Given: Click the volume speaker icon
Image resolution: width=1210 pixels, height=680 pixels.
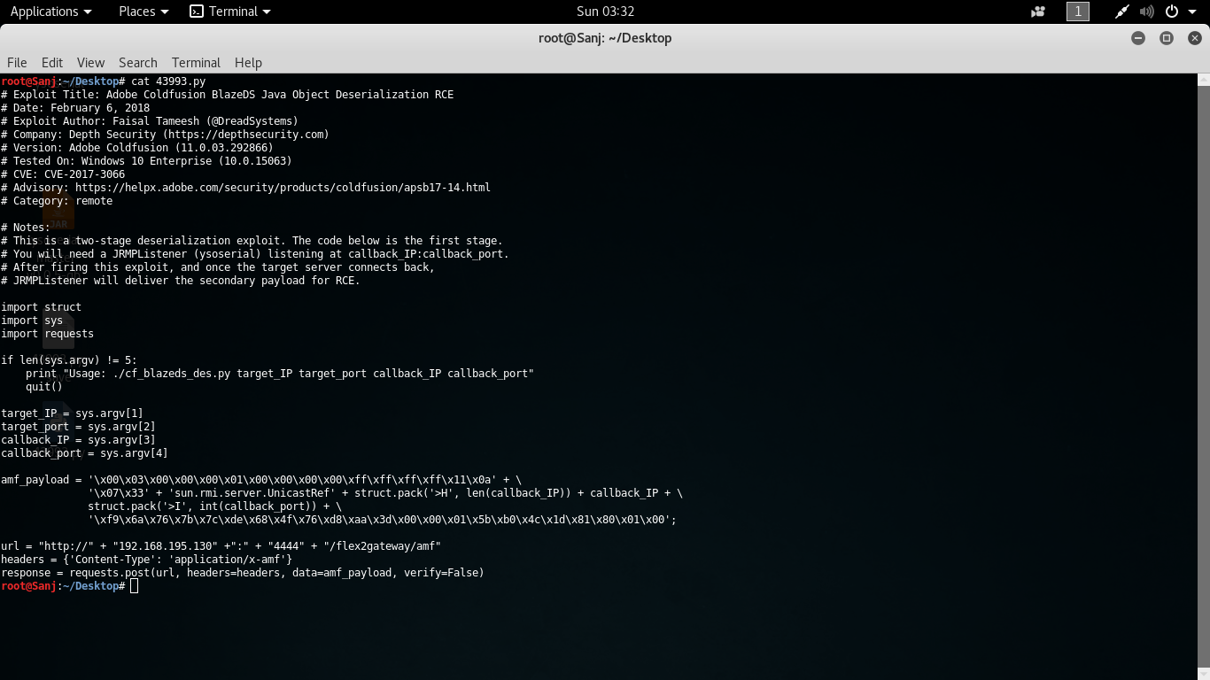Looking at the screenshot, I should [1147, 12].
